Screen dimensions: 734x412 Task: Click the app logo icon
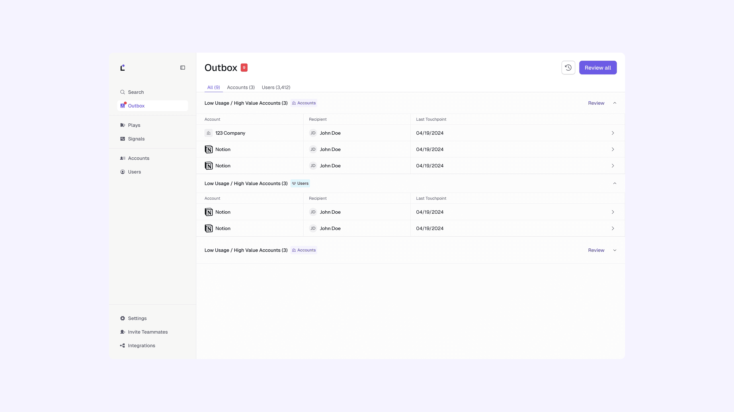122,68
